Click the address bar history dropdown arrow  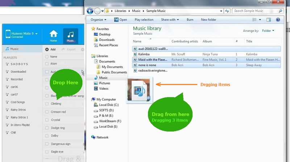pos(221,11)
